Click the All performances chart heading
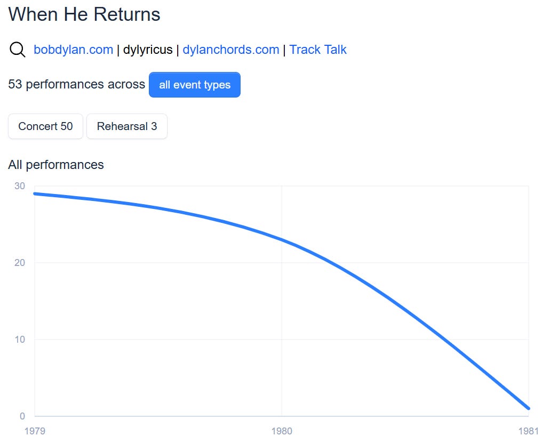The width and height of the screenshot is (550, 444). (56, 165)
